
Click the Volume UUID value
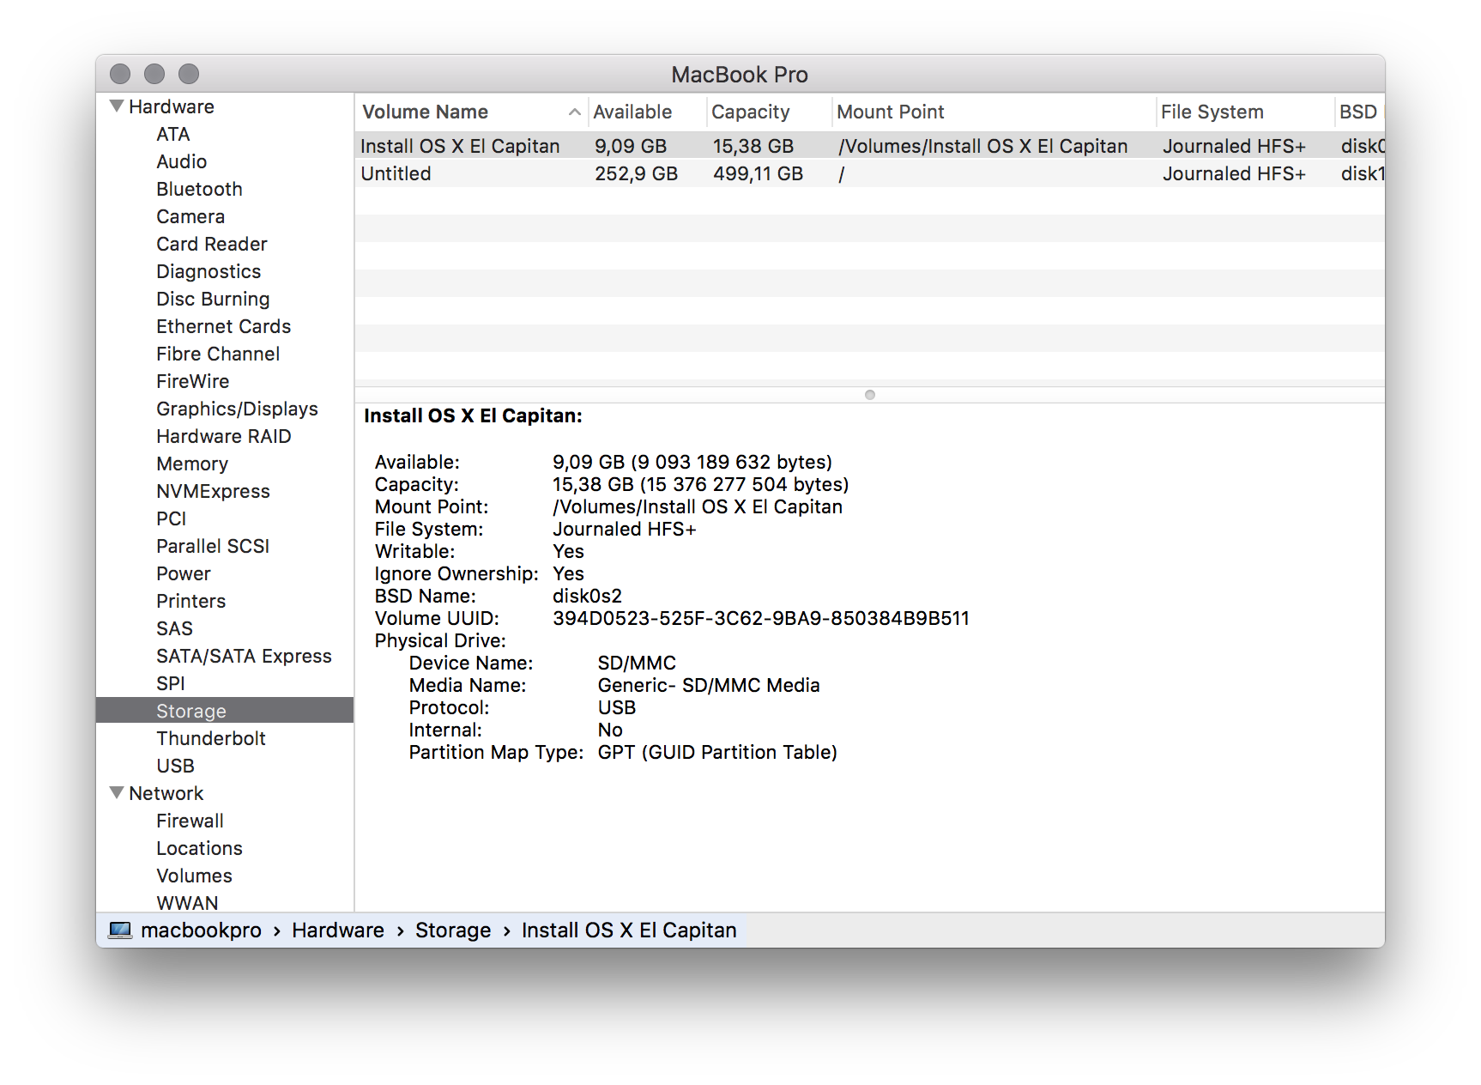pos(761,618)
